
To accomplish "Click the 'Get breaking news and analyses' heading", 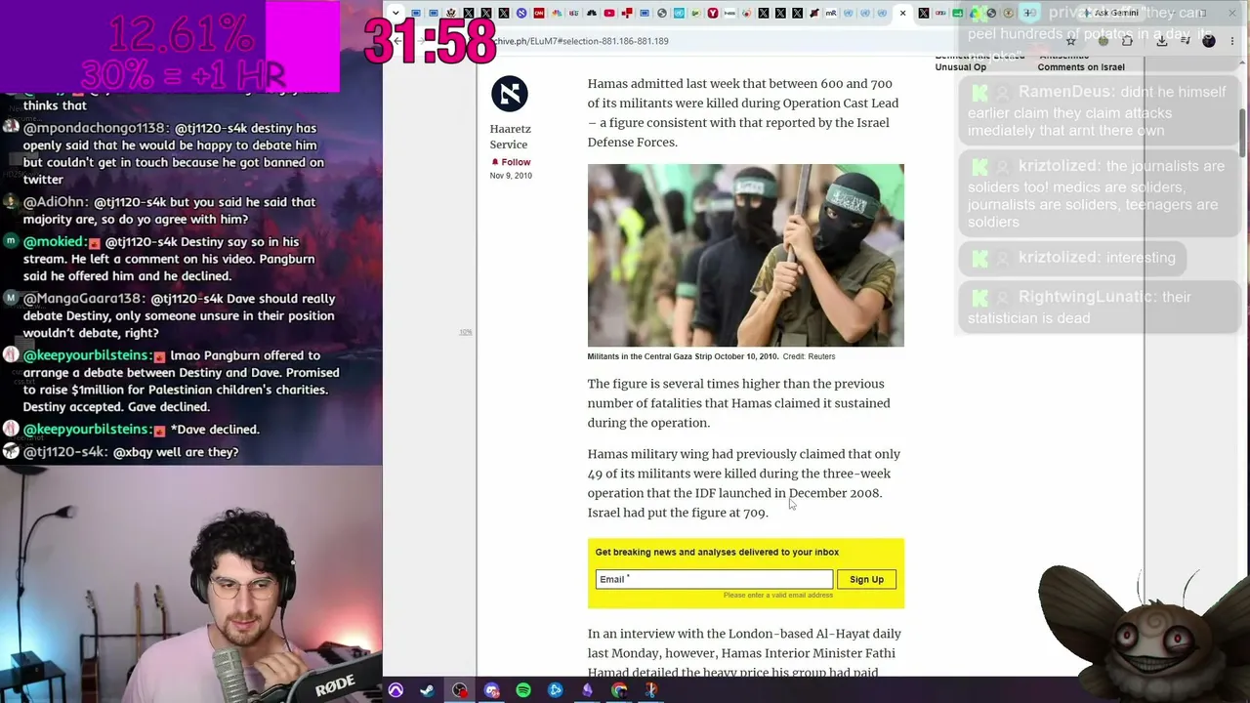I will tap(717, 552).
